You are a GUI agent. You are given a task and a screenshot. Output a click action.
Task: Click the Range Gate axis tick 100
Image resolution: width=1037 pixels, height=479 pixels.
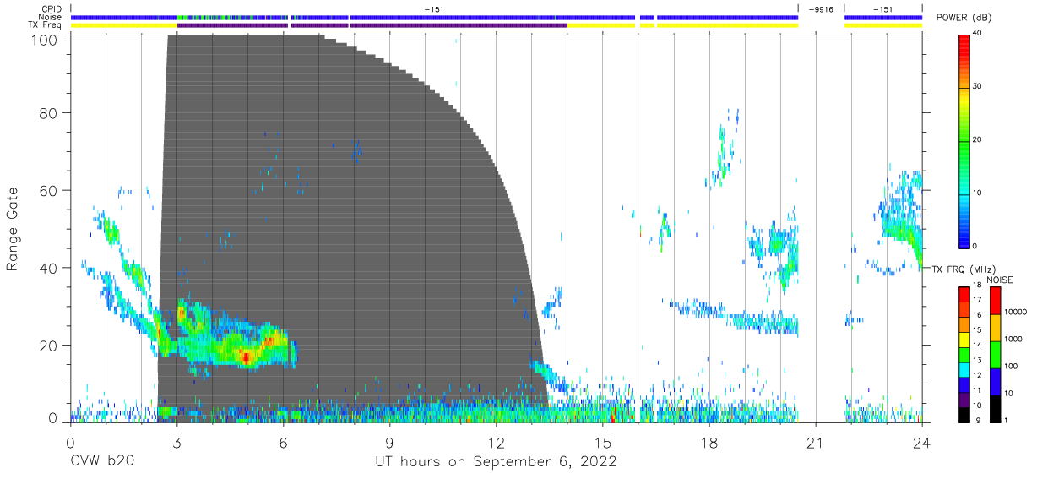click(x=46, y=40)
